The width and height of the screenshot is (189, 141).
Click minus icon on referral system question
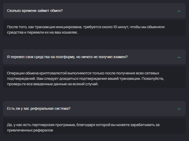tap(179, 109)
